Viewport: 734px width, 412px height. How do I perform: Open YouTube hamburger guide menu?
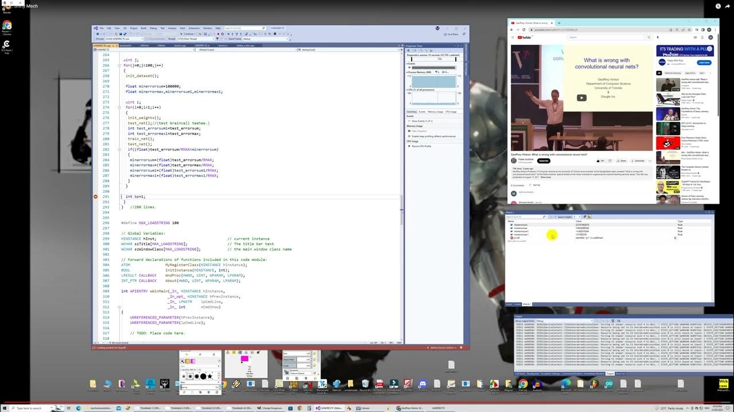(513, 37)
